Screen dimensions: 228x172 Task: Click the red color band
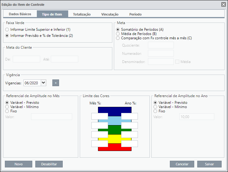click(115, 148)
